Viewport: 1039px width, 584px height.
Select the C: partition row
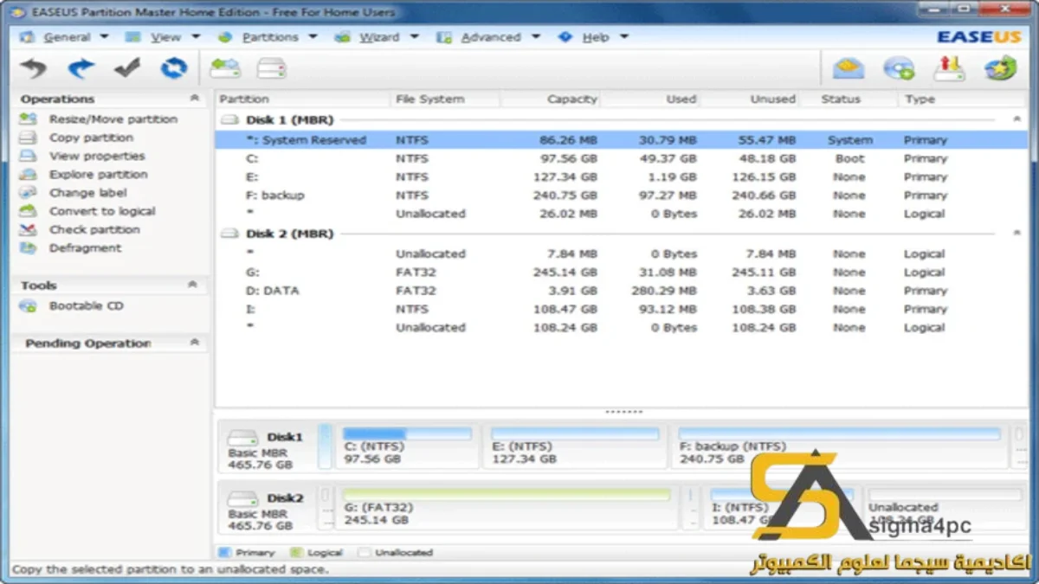[621, 158]
